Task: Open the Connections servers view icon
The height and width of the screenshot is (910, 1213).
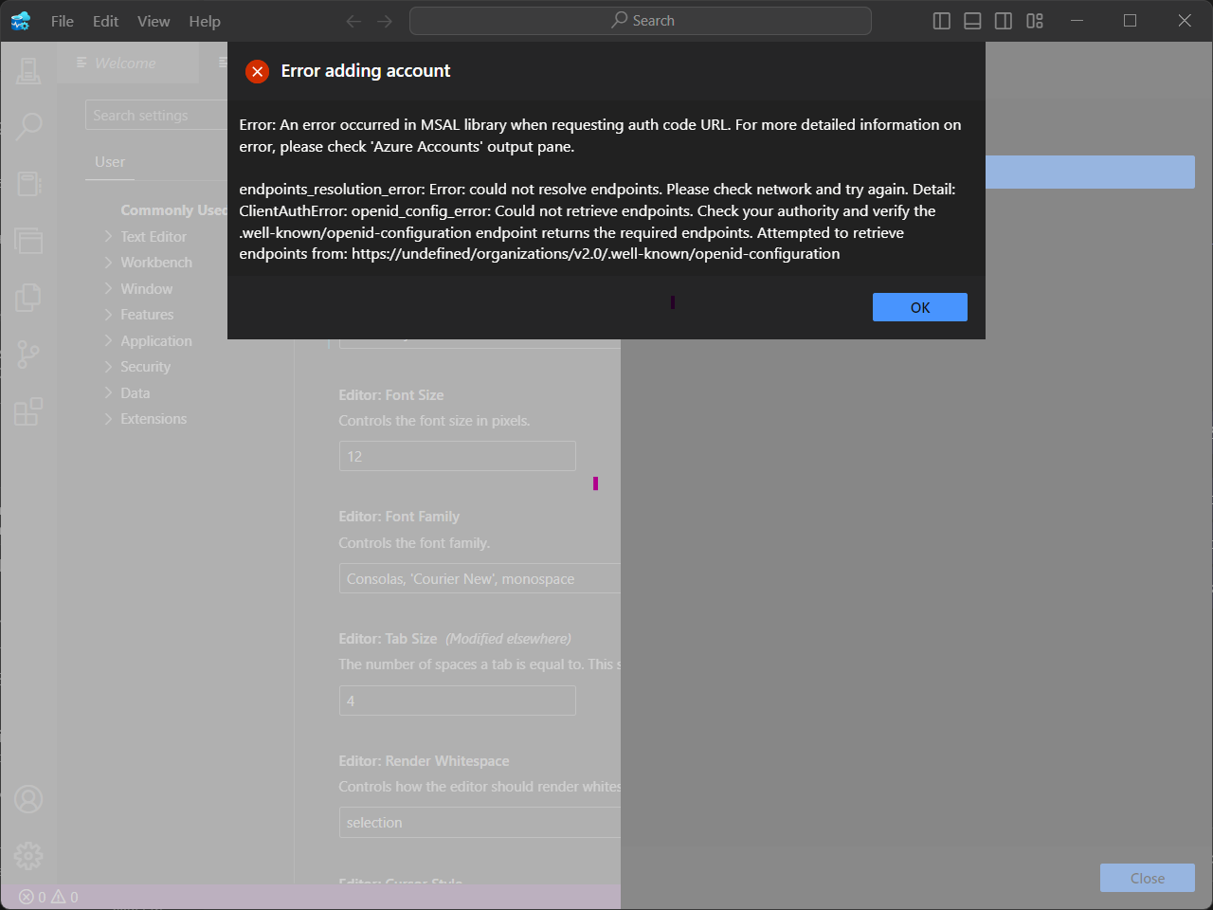Action: pyautogui.click(x=28, y=70)
